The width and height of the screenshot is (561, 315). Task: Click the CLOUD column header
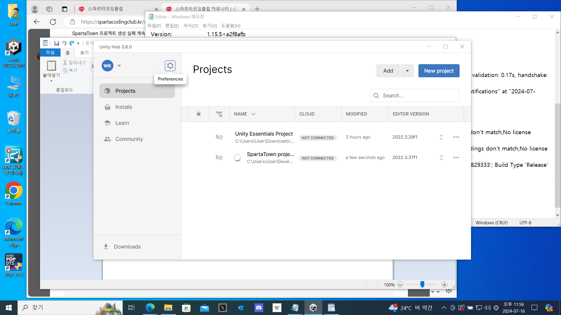coord(307,114)
